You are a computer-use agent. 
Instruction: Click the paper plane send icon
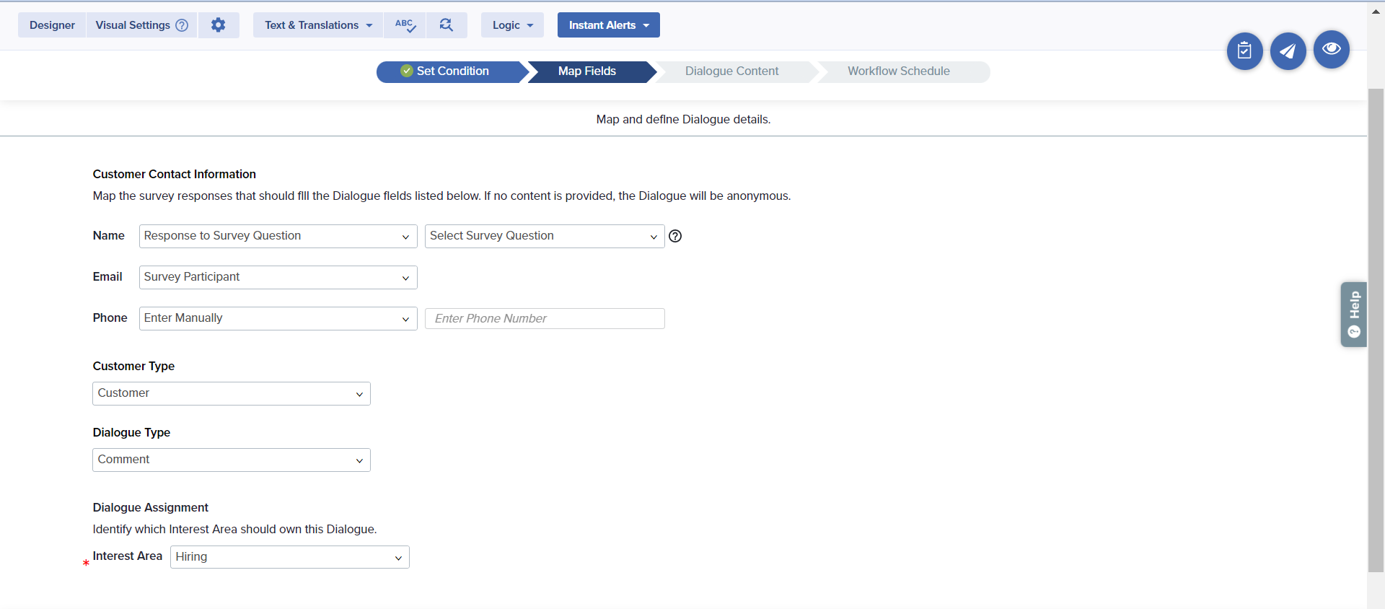pos(1288,51)
